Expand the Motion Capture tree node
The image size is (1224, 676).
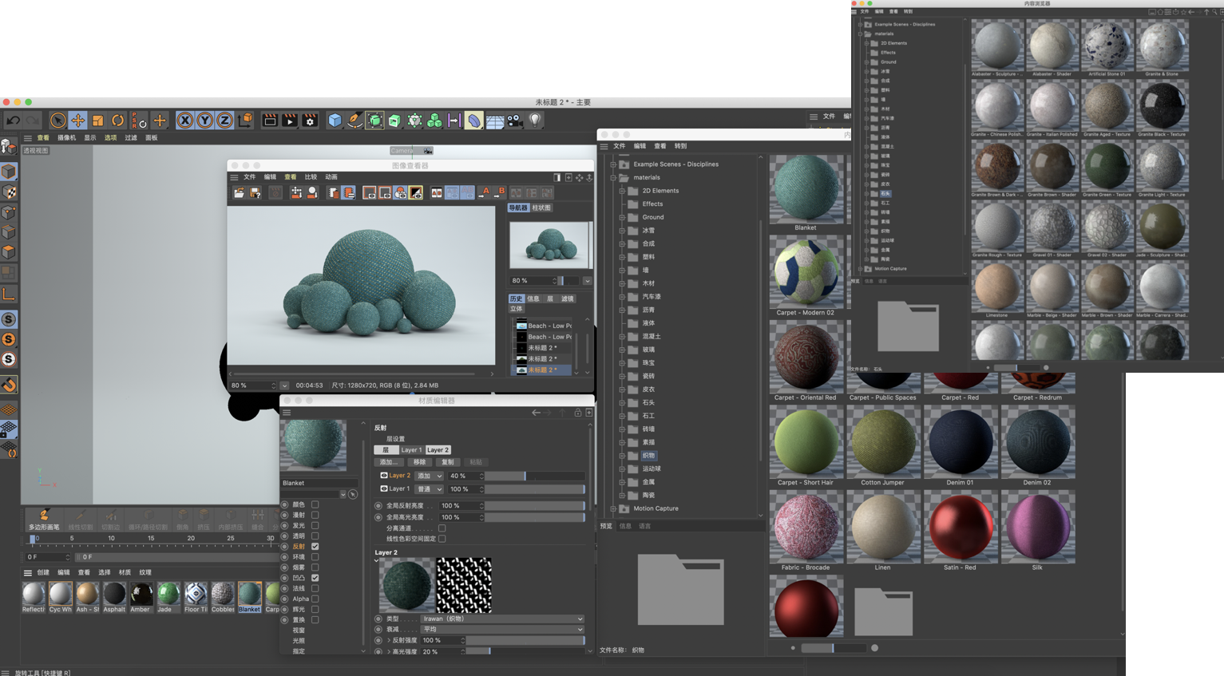coord(613,508)
